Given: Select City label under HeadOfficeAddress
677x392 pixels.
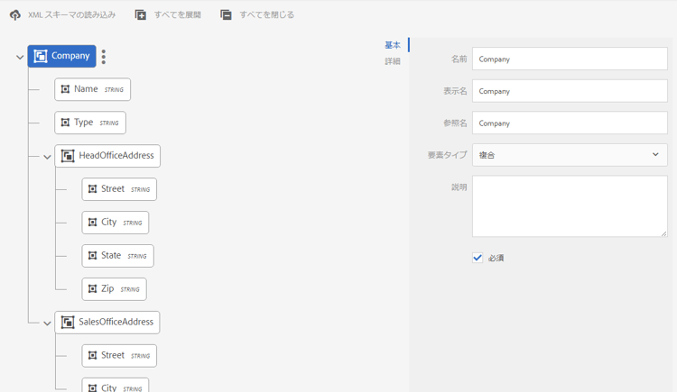Looking at the screenshot, I should (109, 222).
